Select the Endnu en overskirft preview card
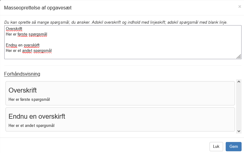 [120, 119]
